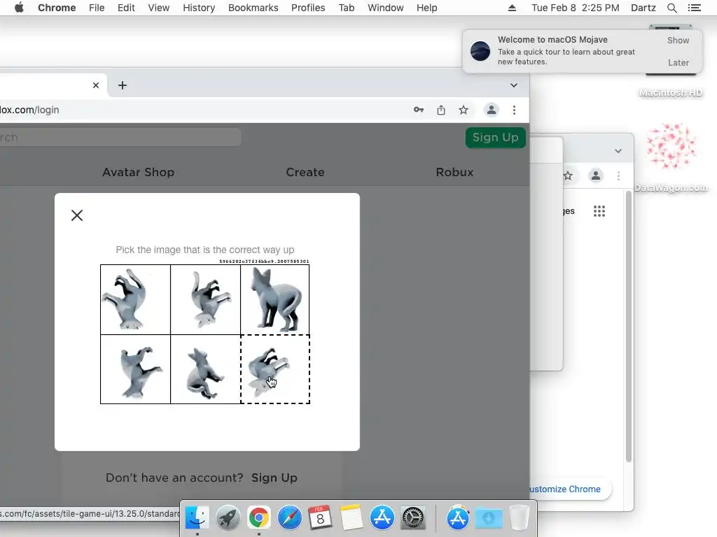Pick the bottom-right dashed-outline animal image

click(x=274, y=369)
